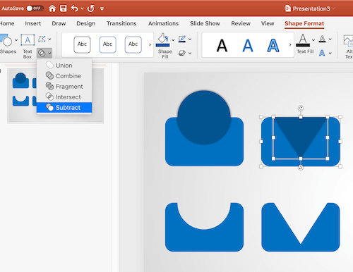Apply the third Abc shape style

(133, 44)
